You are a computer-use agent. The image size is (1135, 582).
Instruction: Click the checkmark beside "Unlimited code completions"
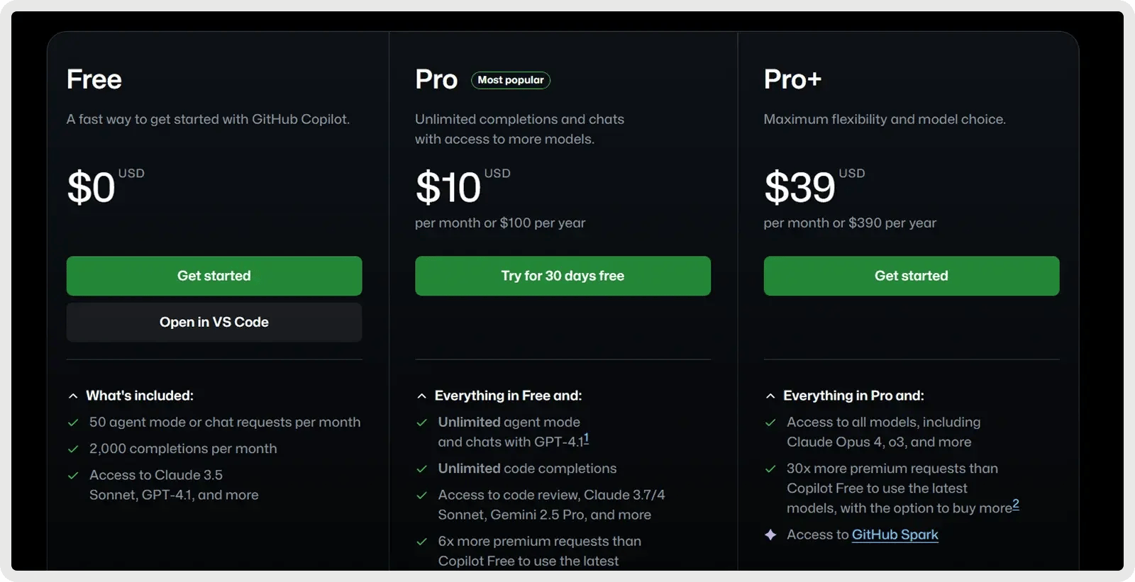[x=421, y=468]
